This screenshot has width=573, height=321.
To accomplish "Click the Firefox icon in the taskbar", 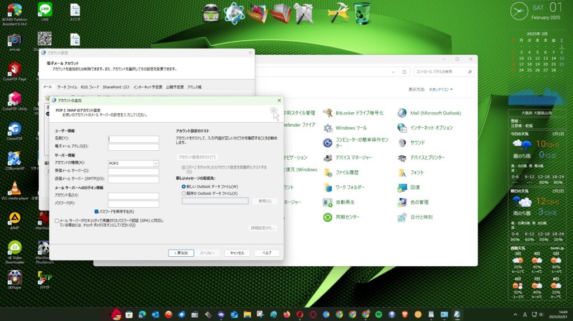I will pyautogui.click(x=287, y=315).
